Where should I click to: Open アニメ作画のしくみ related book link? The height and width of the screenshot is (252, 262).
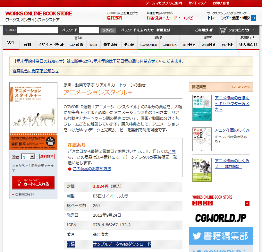pos(232,130)
